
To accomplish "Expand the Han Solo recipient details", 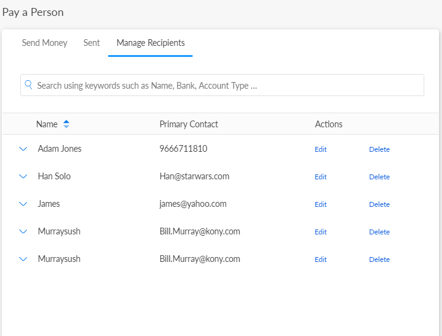I will coord(23,176).
